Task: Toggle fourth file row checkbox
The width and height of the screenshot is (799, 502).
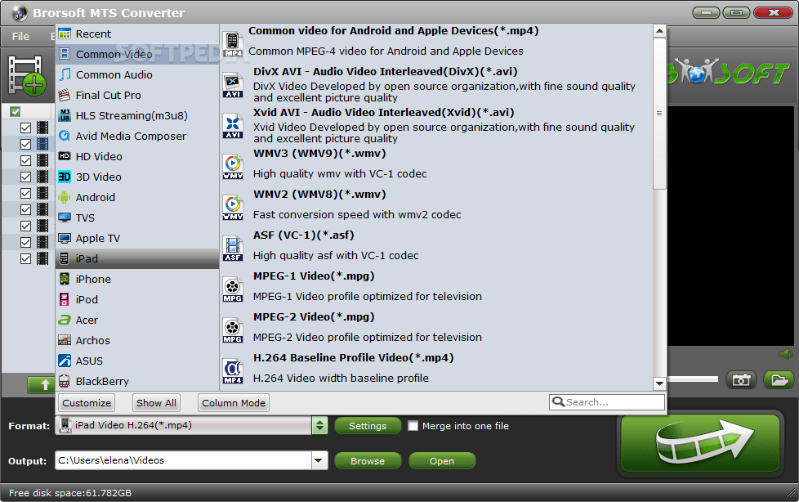Action: tap(26, 177)
